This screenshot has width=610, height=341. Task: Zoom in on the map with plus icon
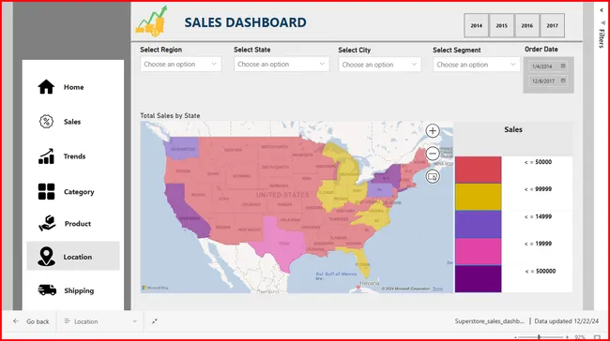pos(433,131)
